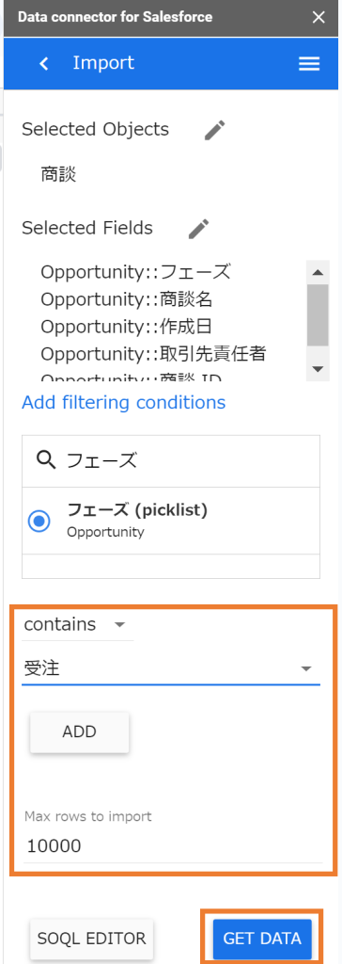The height and width of the screenshot is (964, 342).
Task: Click the ADD filter button
Action: pos(79,731)
